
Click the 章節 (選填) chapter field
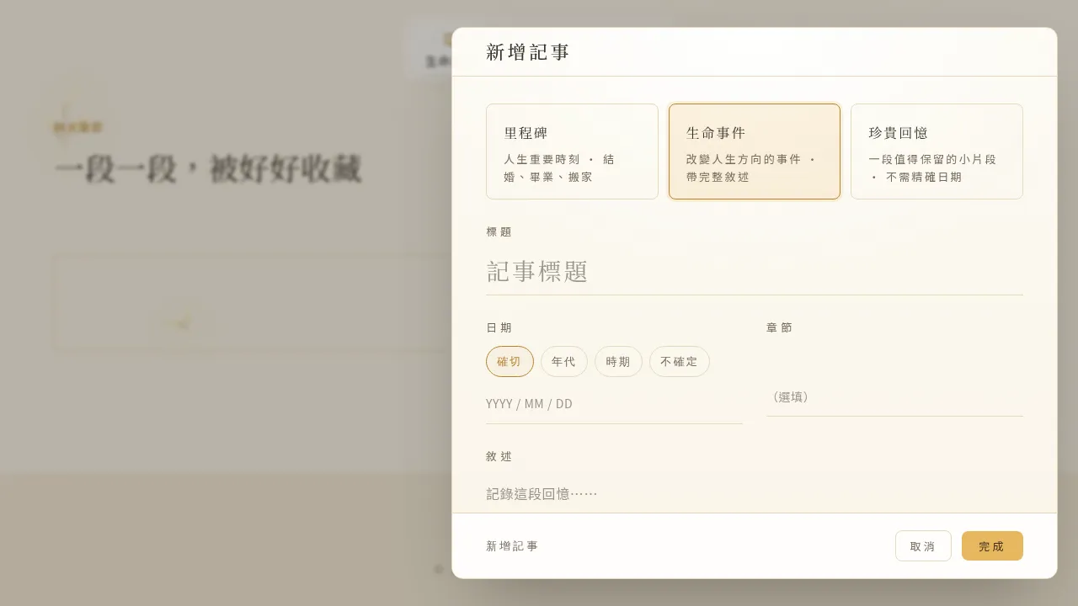pos(894,396)
